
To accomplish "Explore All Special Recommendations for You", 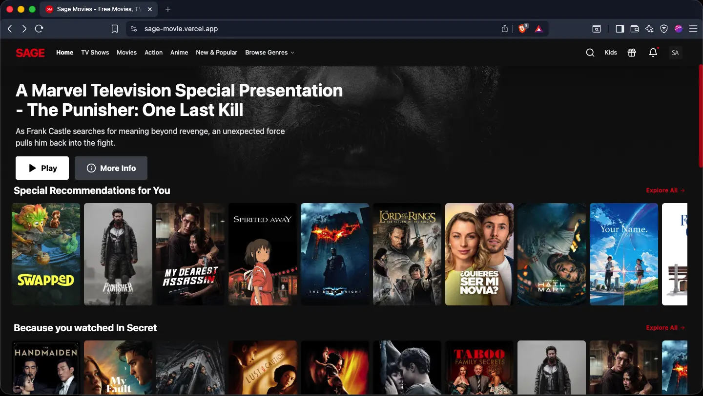I will coord(665,190).
